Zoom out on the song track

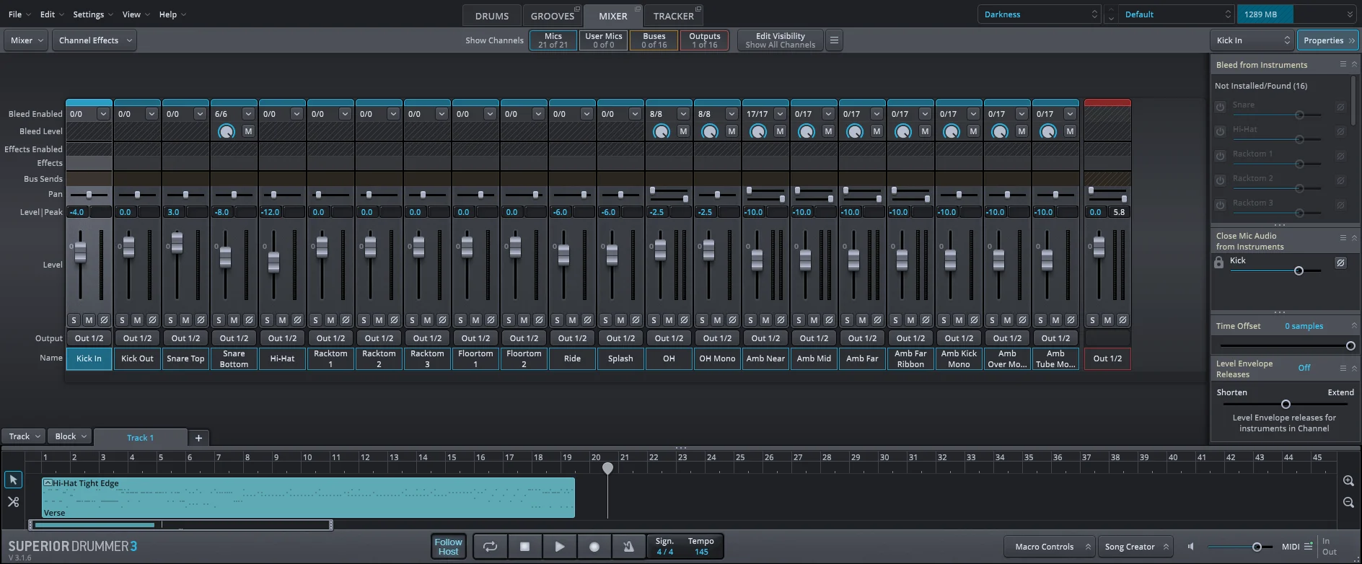(x=1348, y=502)
